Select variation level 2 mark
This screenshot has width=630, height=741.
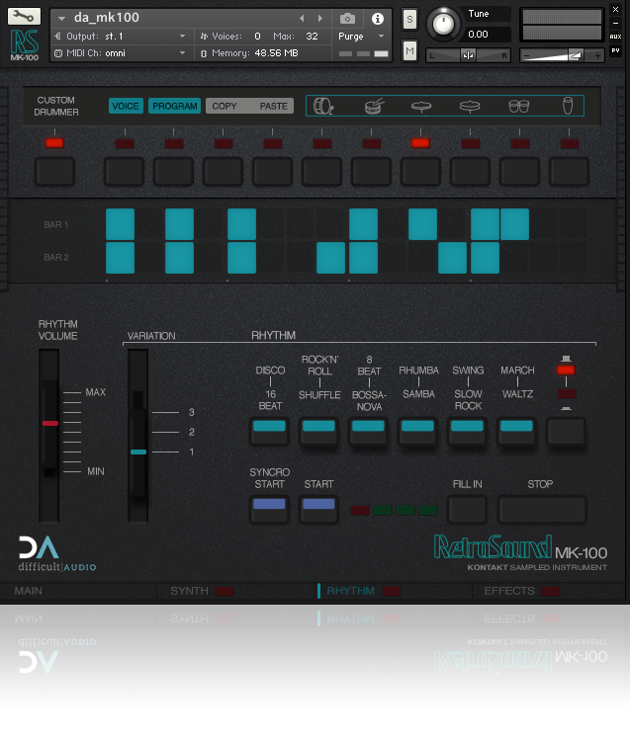click(191, 432)
